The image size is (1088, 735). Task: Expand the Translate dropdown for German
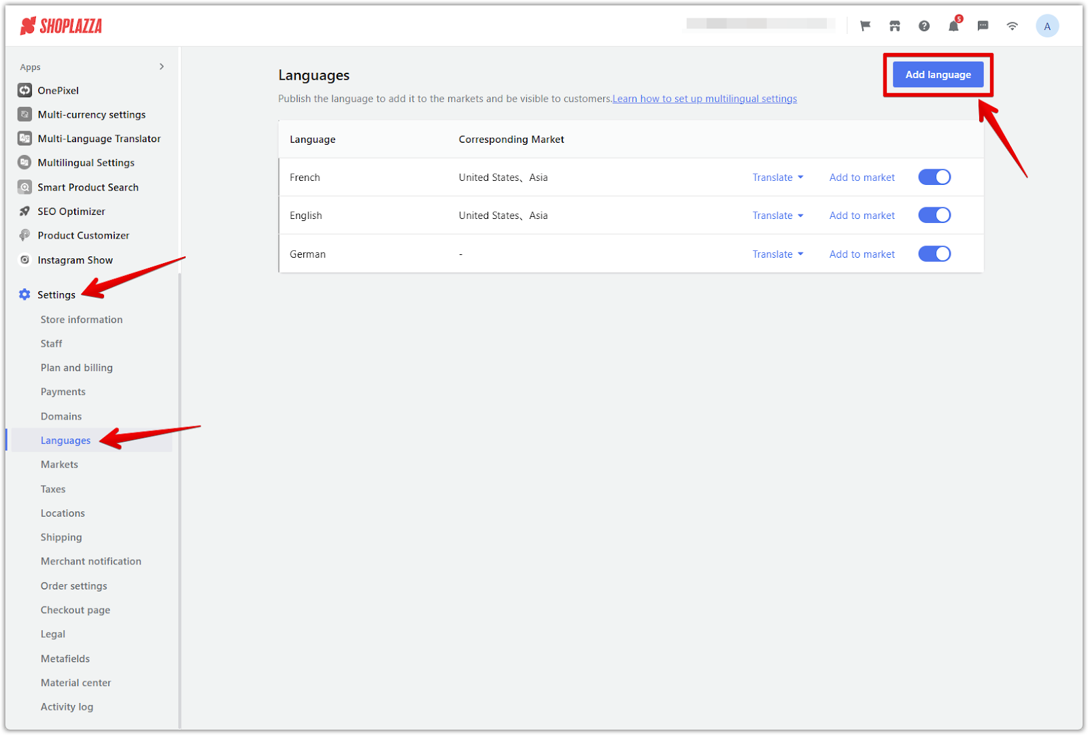pyautogui.click(x=777, y=254)
